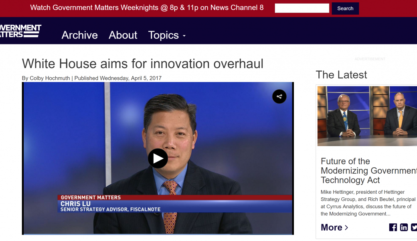Viewport: 417px width, 241px height.
Task: Open the video share icon
Action: click(x=279, y=96)
